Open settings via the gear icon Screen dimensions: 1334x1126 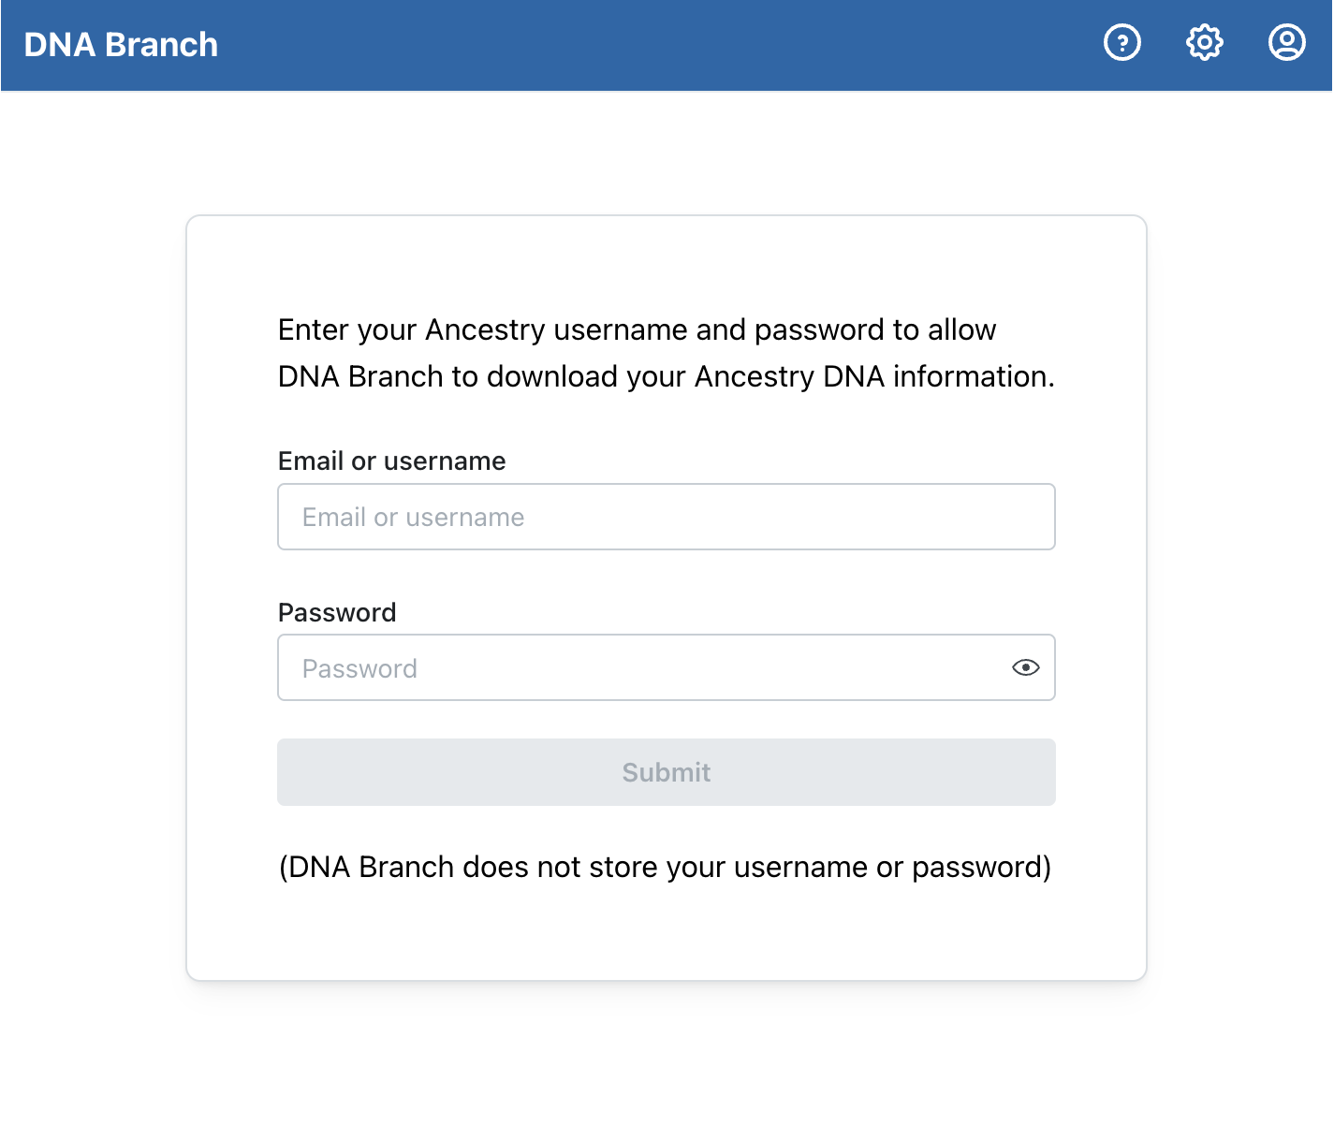click(x=1204, y=43)
